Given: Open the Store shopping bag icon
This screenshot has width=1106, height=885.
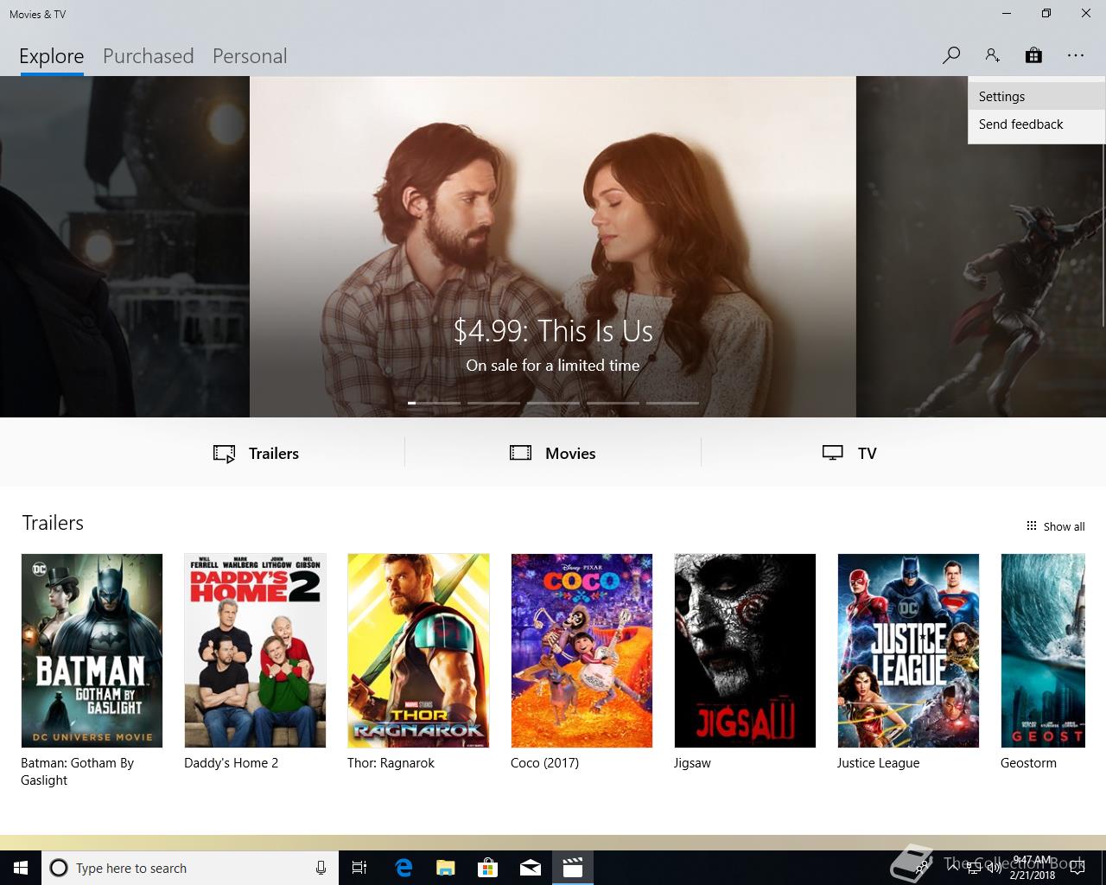Looking at the screenshot, I should 1033,55.
